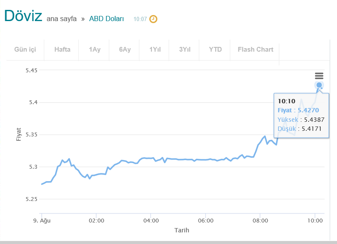Screen dimensions: 337x244
Task: Switch to the Gün içi tab
Action: (x=25, y=49)
